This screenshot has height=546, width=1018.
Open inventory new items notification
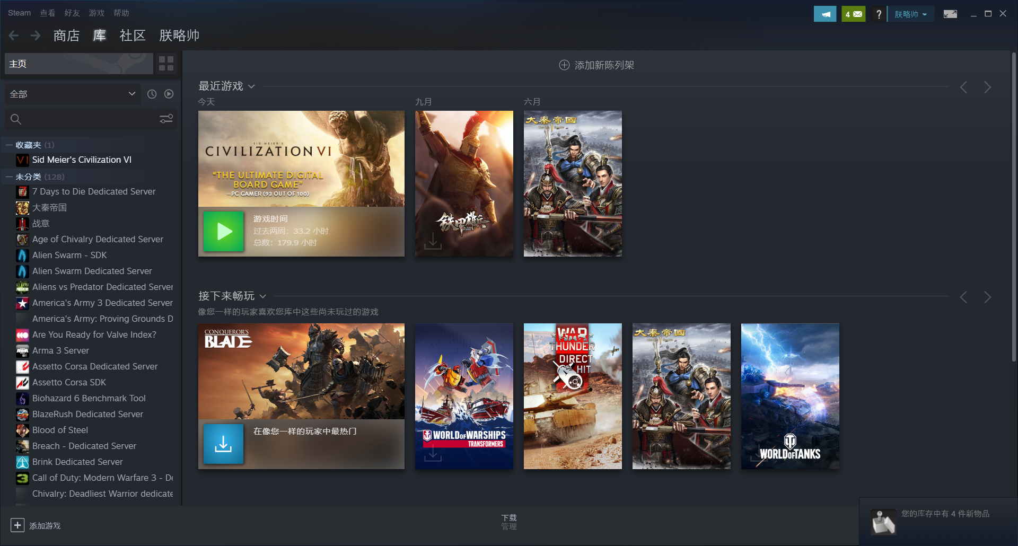(x=938, y=522)
